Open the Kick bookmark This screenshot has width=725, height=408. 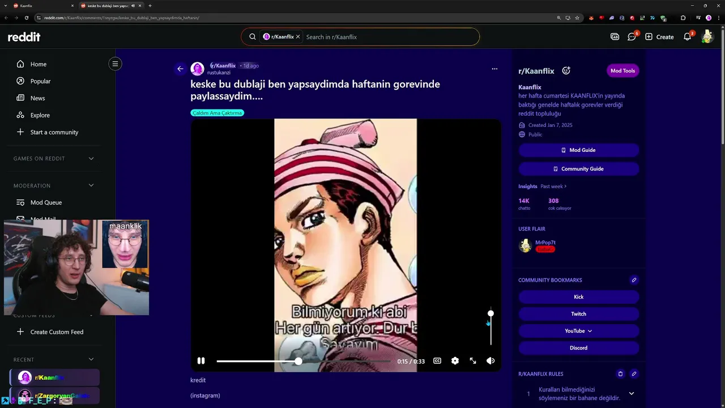point(578,297)
